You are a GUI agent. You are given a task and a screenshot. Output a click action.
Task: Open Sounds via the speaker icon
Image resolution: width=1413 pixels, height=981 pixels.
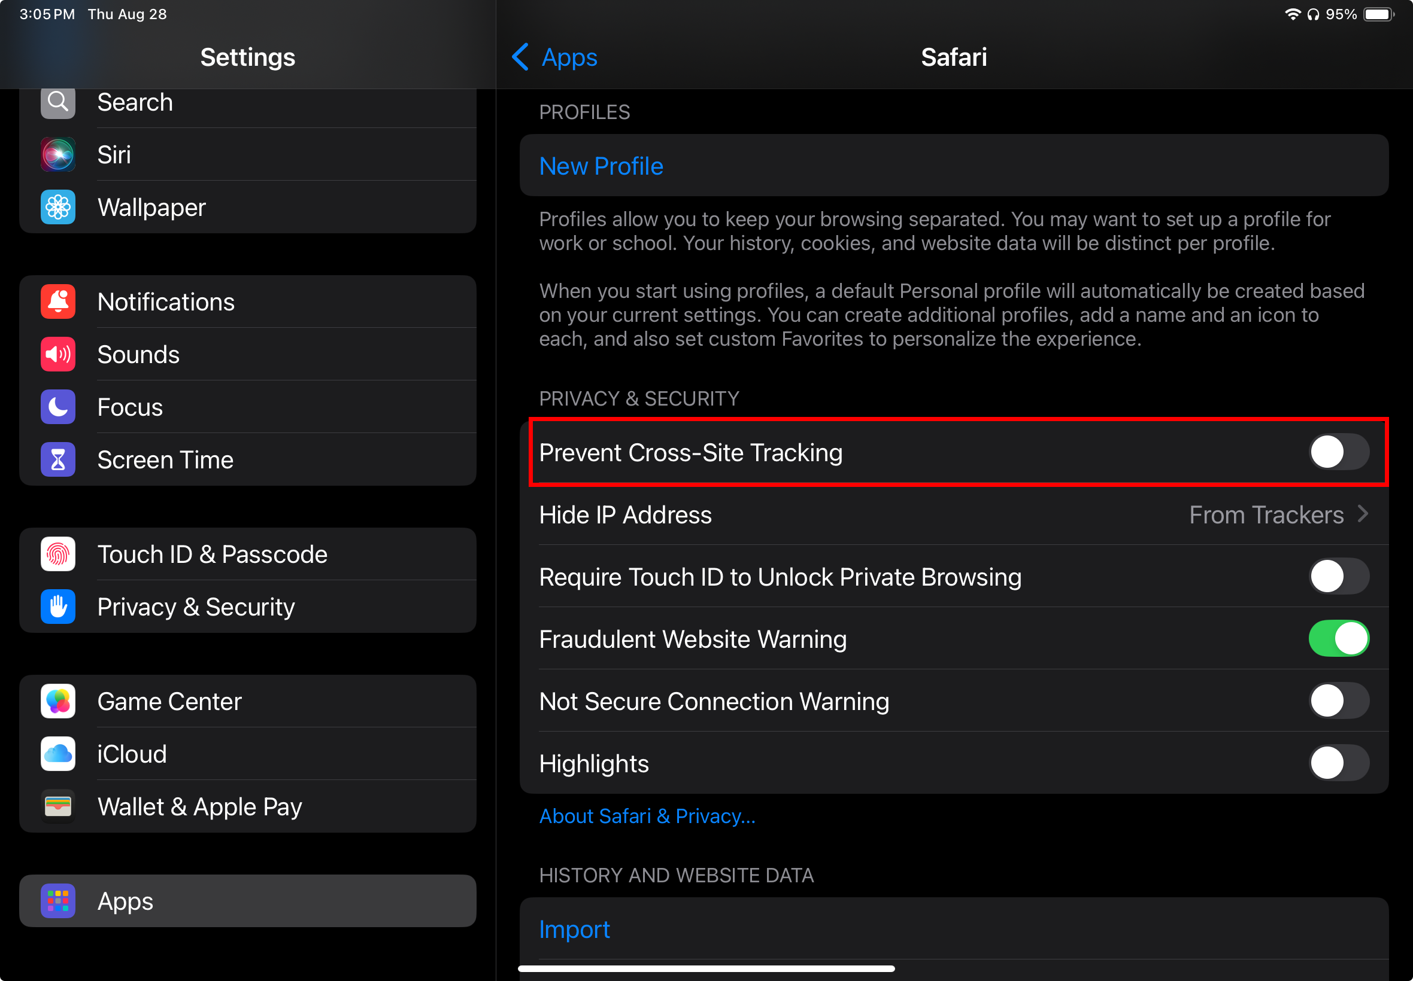(x=58, y=354)
